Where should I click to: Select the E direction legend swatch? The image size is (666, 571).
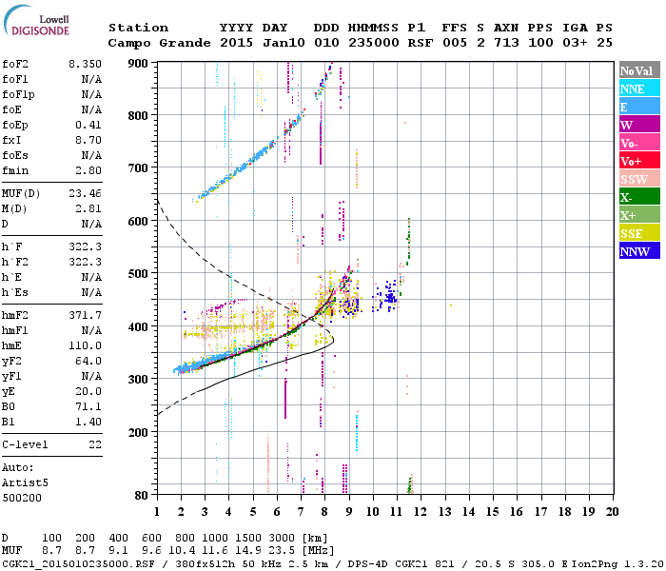(x=639, y=107)
